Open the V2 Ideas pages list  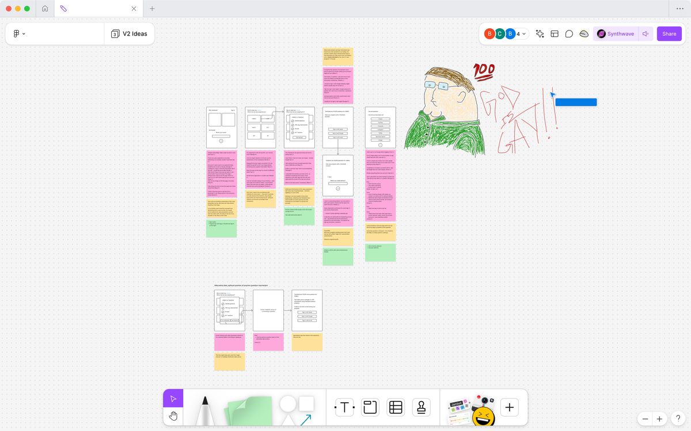(129, 34)
